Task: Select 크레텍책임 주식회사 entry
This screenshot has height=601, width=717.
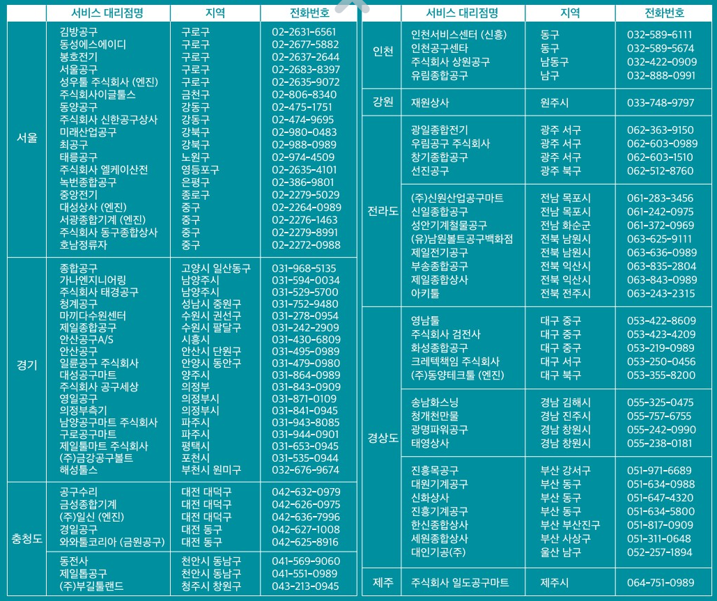Action: click(455, 361)
